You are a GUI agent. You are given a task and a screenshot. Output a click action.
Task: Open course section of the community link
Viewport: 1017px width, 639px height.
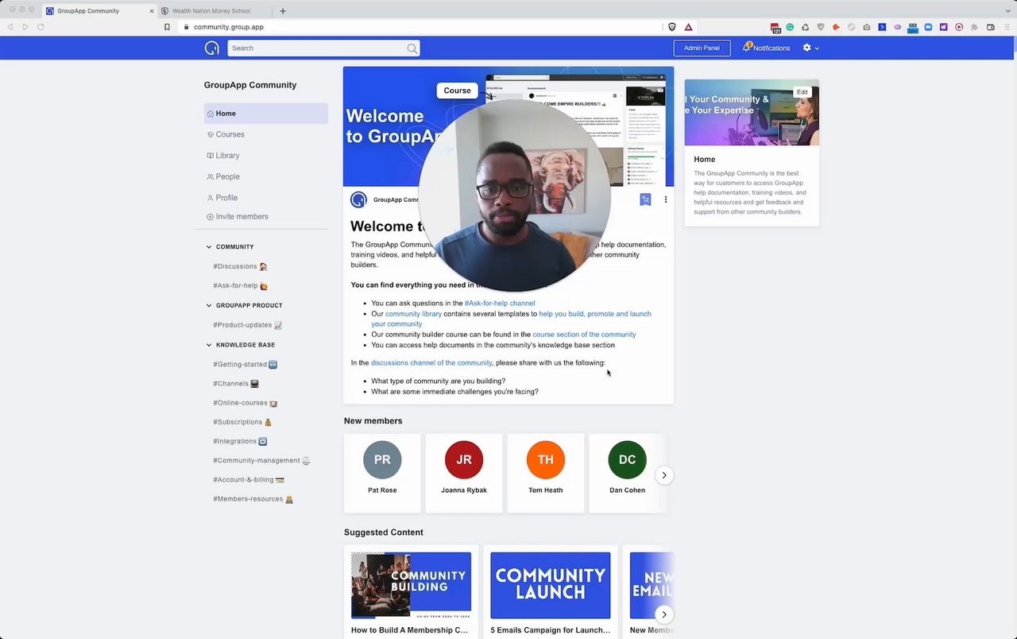(x=584, y=335)
